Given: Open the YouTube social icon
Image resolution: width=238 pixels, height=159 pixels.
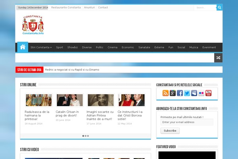Looking at the screenshot, I should pyautogui.click(x=208, y=93).
